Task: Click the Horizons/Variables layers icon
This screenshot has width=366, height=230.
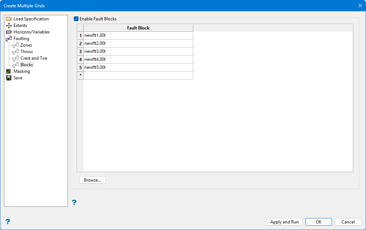Action: click(x=9, y=32)
